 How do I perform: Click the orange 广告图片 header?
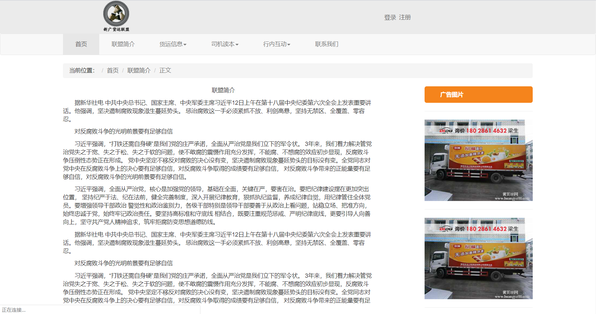coord(478,95)
